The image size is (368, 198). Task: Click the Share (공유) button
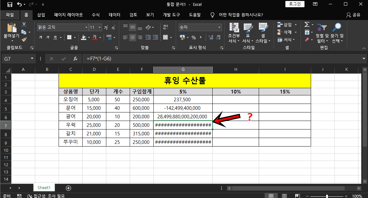[353, 15]
